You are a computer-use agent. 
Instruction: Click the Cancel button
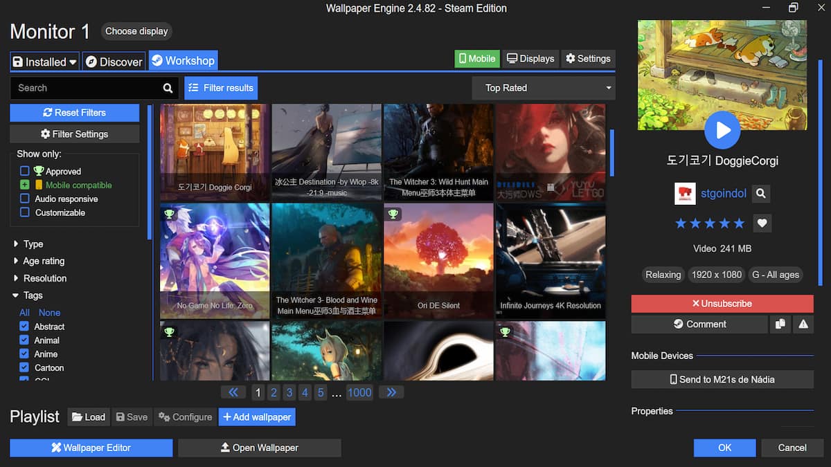792,448
